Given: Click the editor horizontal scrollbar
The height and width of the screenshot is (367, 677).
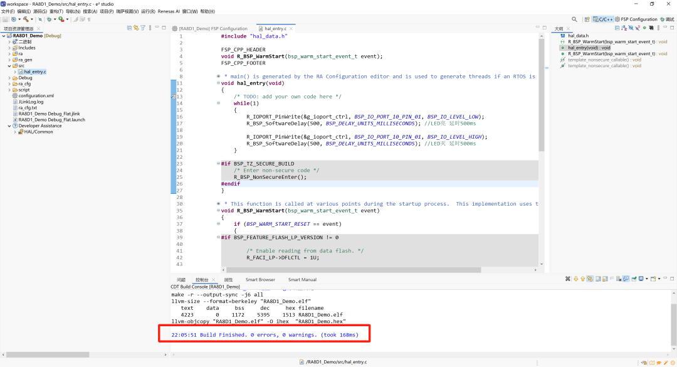Looking at the screenshot, I should tap(354, 270).
